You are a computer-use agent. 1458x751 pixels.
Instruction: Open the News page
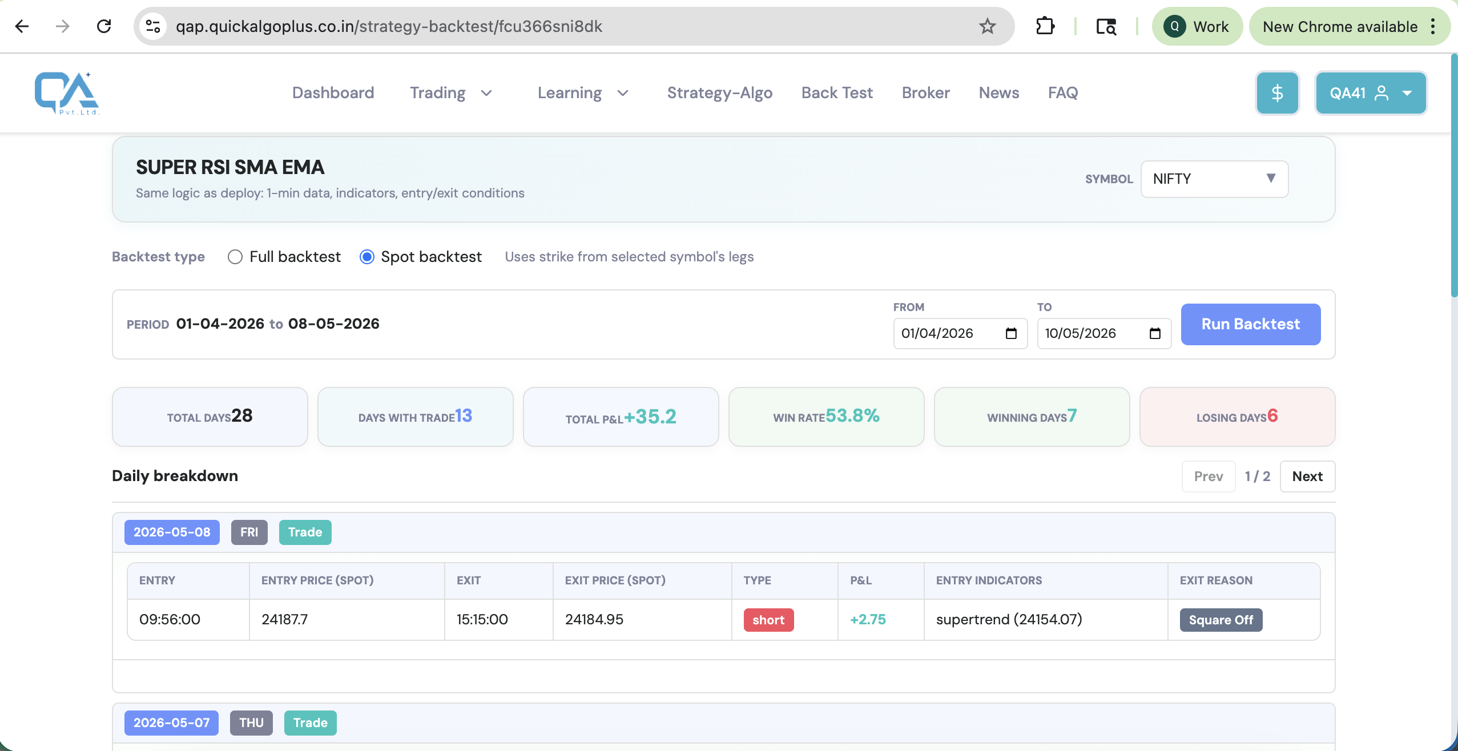(998, 93)
